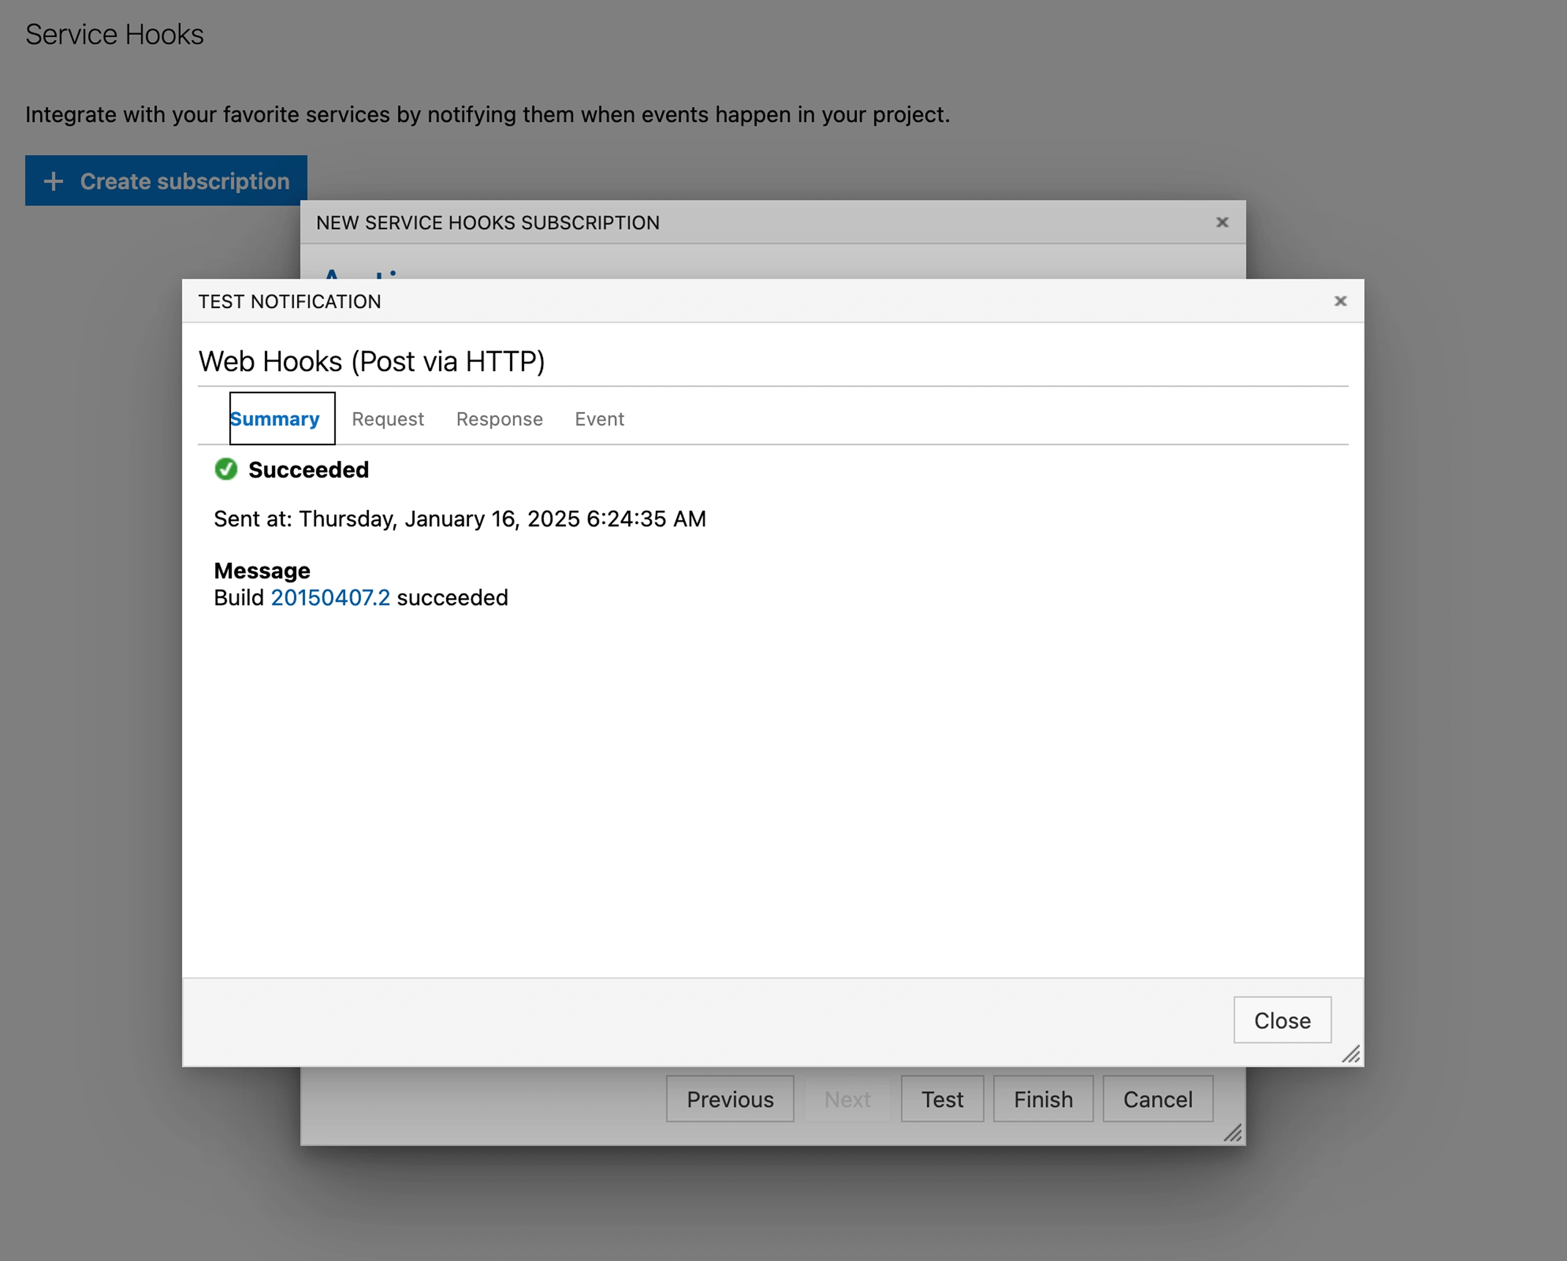This screenshot has height=1261, width=1567.
Task: Click the green Succeeded checkmark icon
Action: pos(226,470)
